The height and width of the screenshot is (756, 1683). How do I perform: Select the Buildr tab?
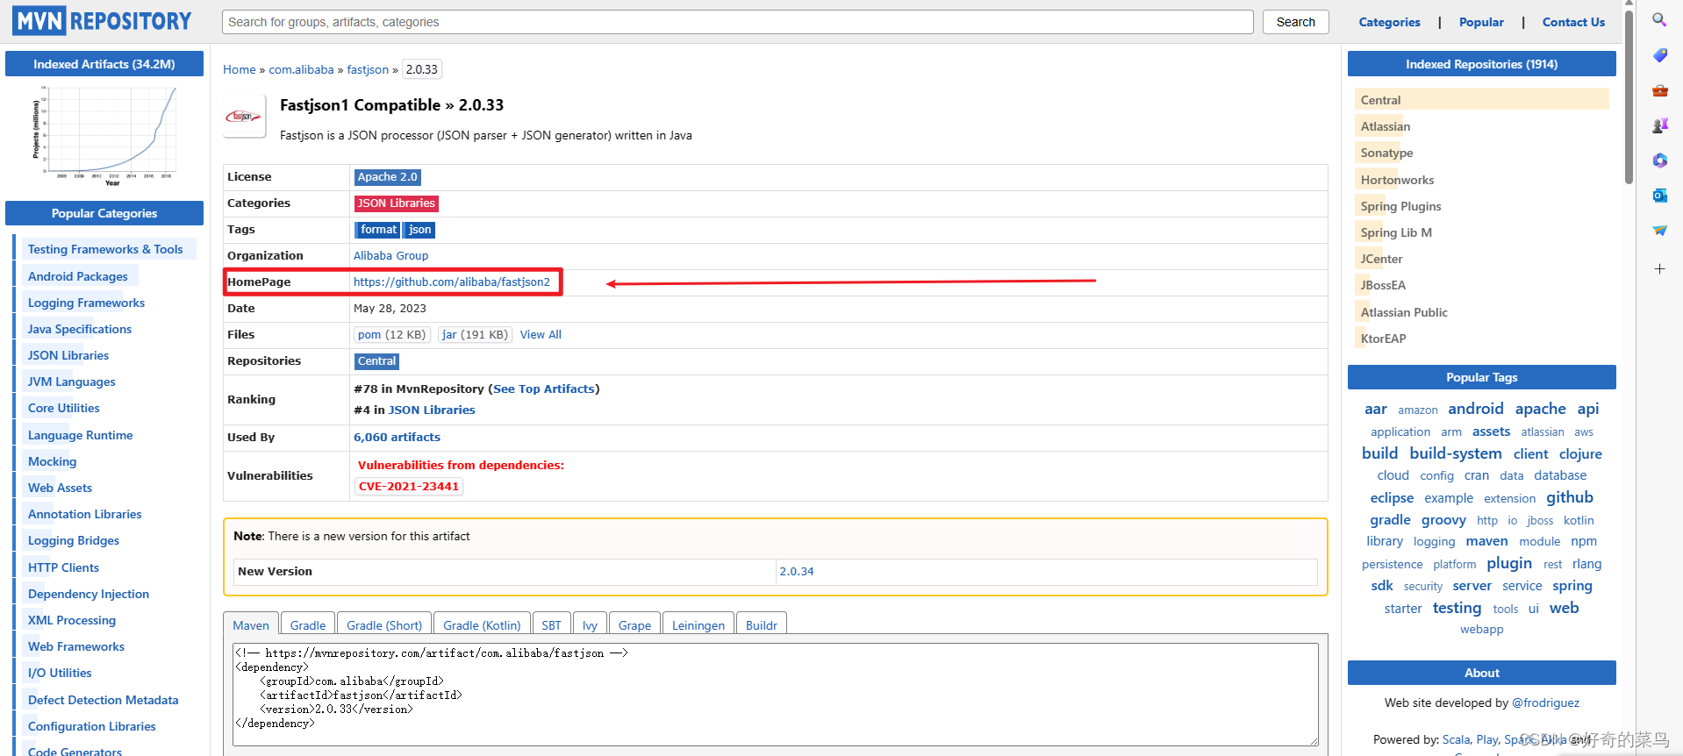761,624
